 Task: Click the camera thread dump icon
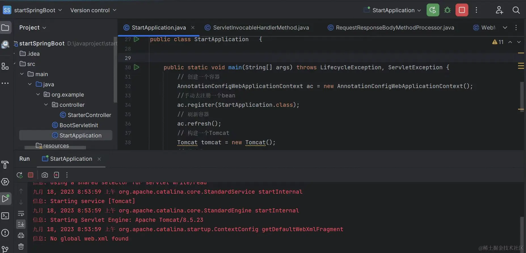tap(45, 175)
